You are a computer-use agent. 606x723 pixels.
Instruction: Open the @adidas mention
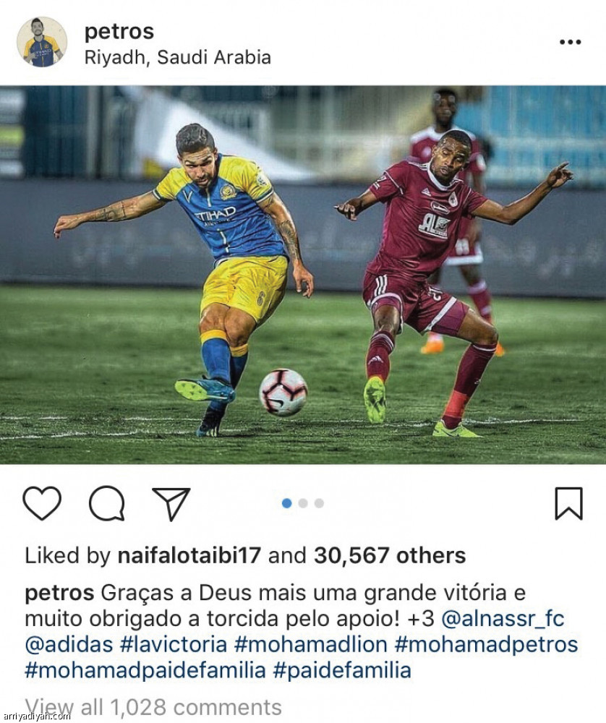[69, 645]
